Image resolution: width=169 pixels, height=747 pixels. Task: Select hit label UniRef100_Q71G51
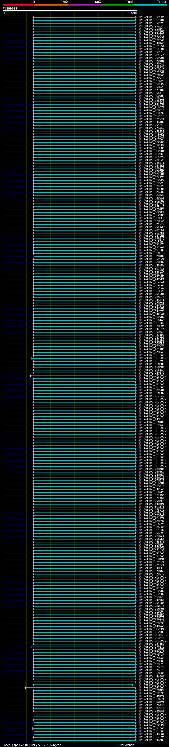pos(151,46)
